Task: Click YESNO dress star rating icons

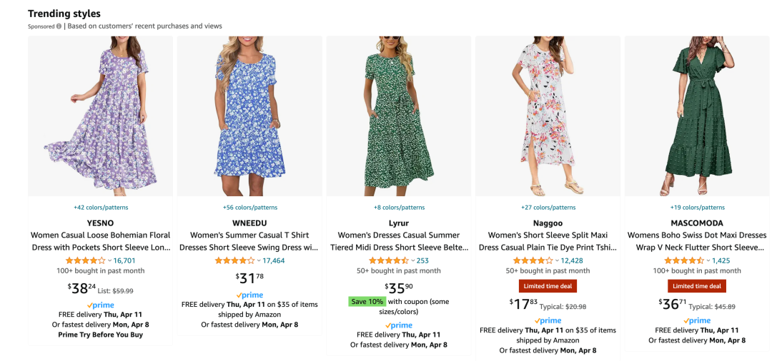Action: [85, 261]
